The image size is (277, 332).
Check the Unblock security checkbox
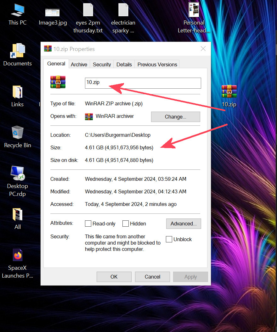click(x=169, y=239)
